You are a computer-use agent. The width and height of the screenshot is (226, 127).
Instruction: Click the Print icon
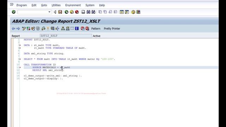83,12
